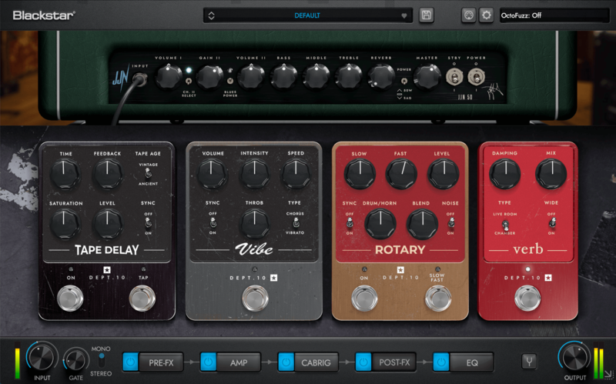Click the Tape Delay TIME knob
The image size is (616, 384).
tap(64, 175)
